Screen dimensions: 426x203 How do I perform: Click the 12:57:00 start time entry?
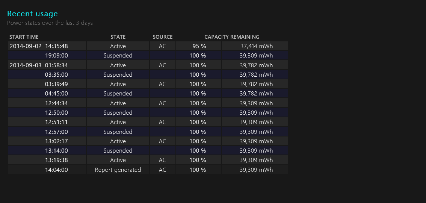click(x=56, y=132)
